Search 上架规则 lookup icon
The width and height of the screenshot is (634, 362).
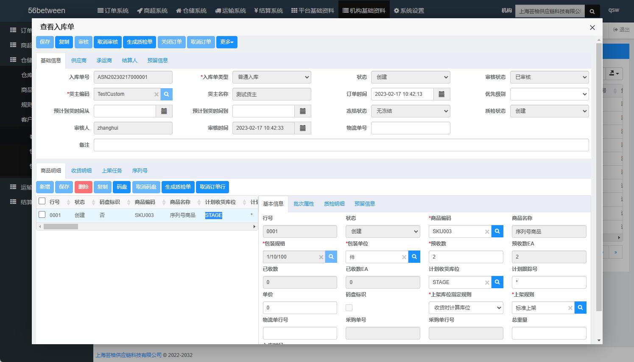click(x=581, y=308)
